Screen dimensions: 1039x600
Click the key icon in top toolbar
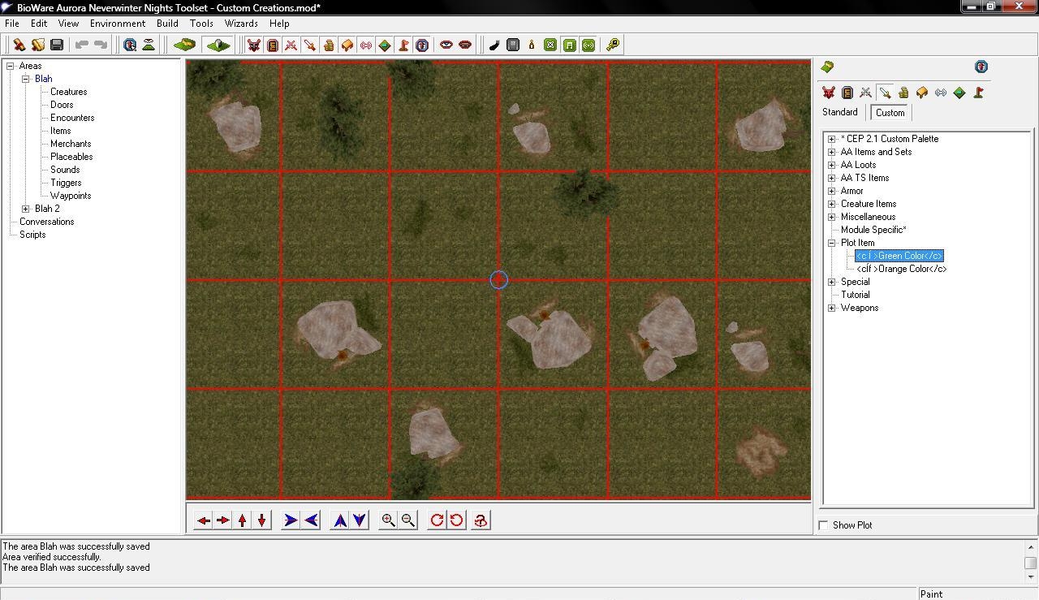pos(613,45)
